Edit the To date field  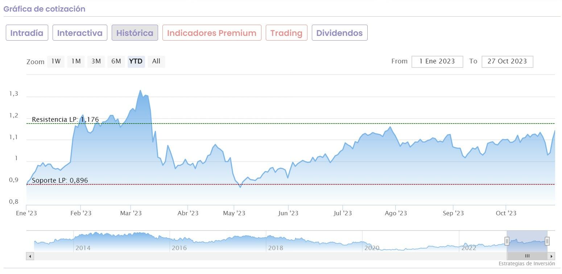coord(507,62)
